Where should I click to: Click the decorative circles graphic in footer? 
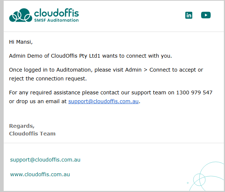coord(206,175)
